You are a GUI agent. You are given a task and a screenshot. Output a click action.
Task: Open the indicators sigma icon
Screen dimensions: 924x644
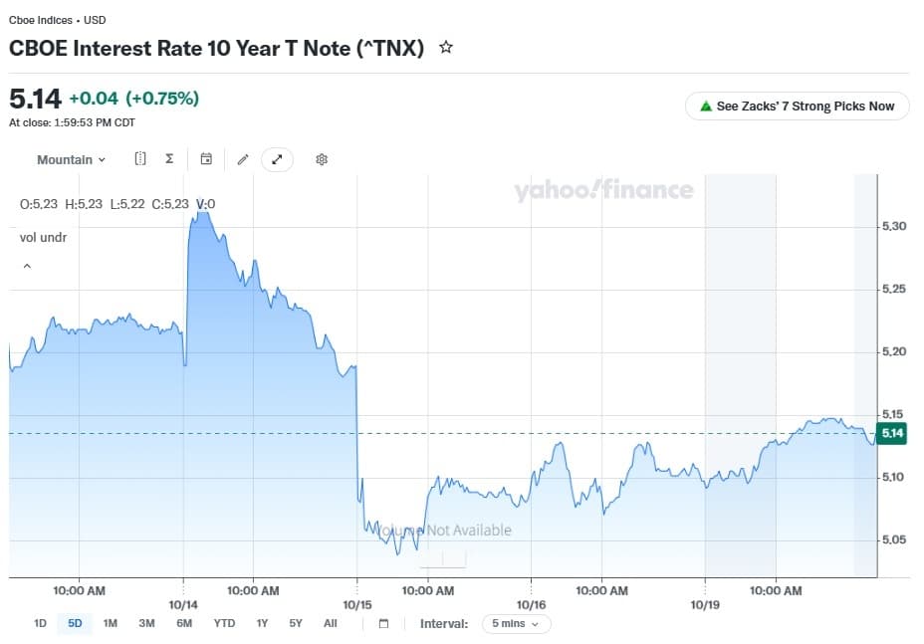[169, 158]
